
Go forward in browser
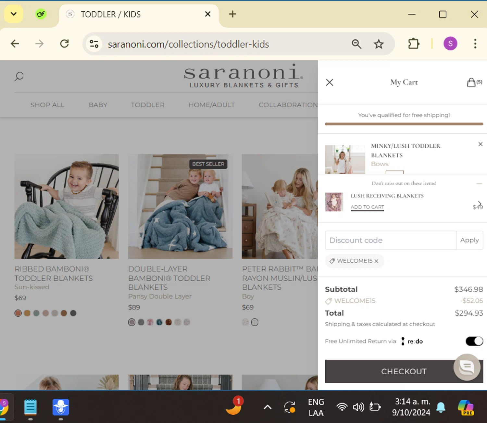(x=39, y=44)
